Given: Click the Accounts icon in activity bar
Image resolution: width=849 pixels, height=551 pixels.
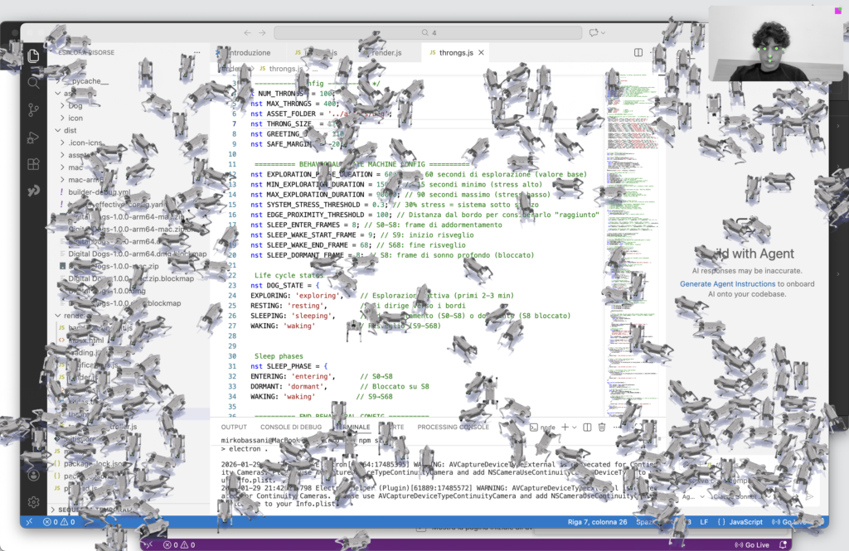Looking at the screenshot, I should point(33,475).
